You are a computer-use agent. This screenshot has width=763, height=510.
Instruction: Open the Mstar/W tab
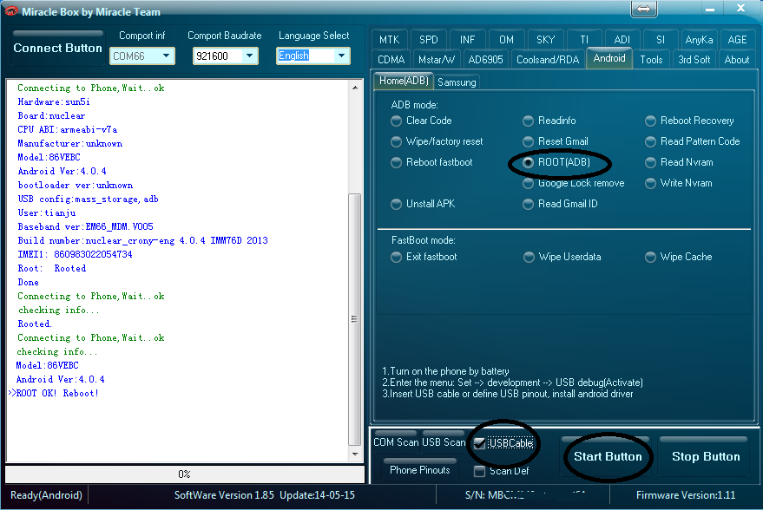pyautogui.click(x=437, y=59)
